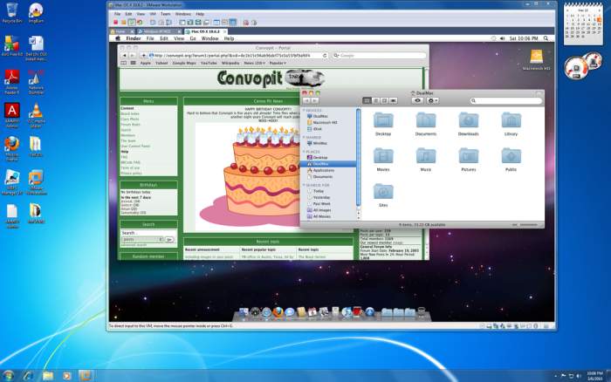Switch Finder to icon view
Viewport: 611px width, 382px height.
(x=367, y=101)
